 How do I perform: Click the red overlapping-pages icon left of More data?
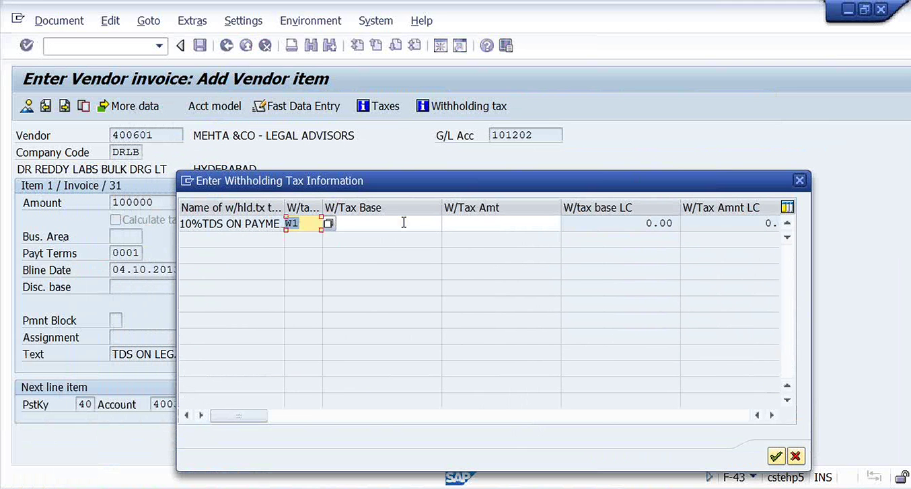pyautogui.click(x=83, y=106)
